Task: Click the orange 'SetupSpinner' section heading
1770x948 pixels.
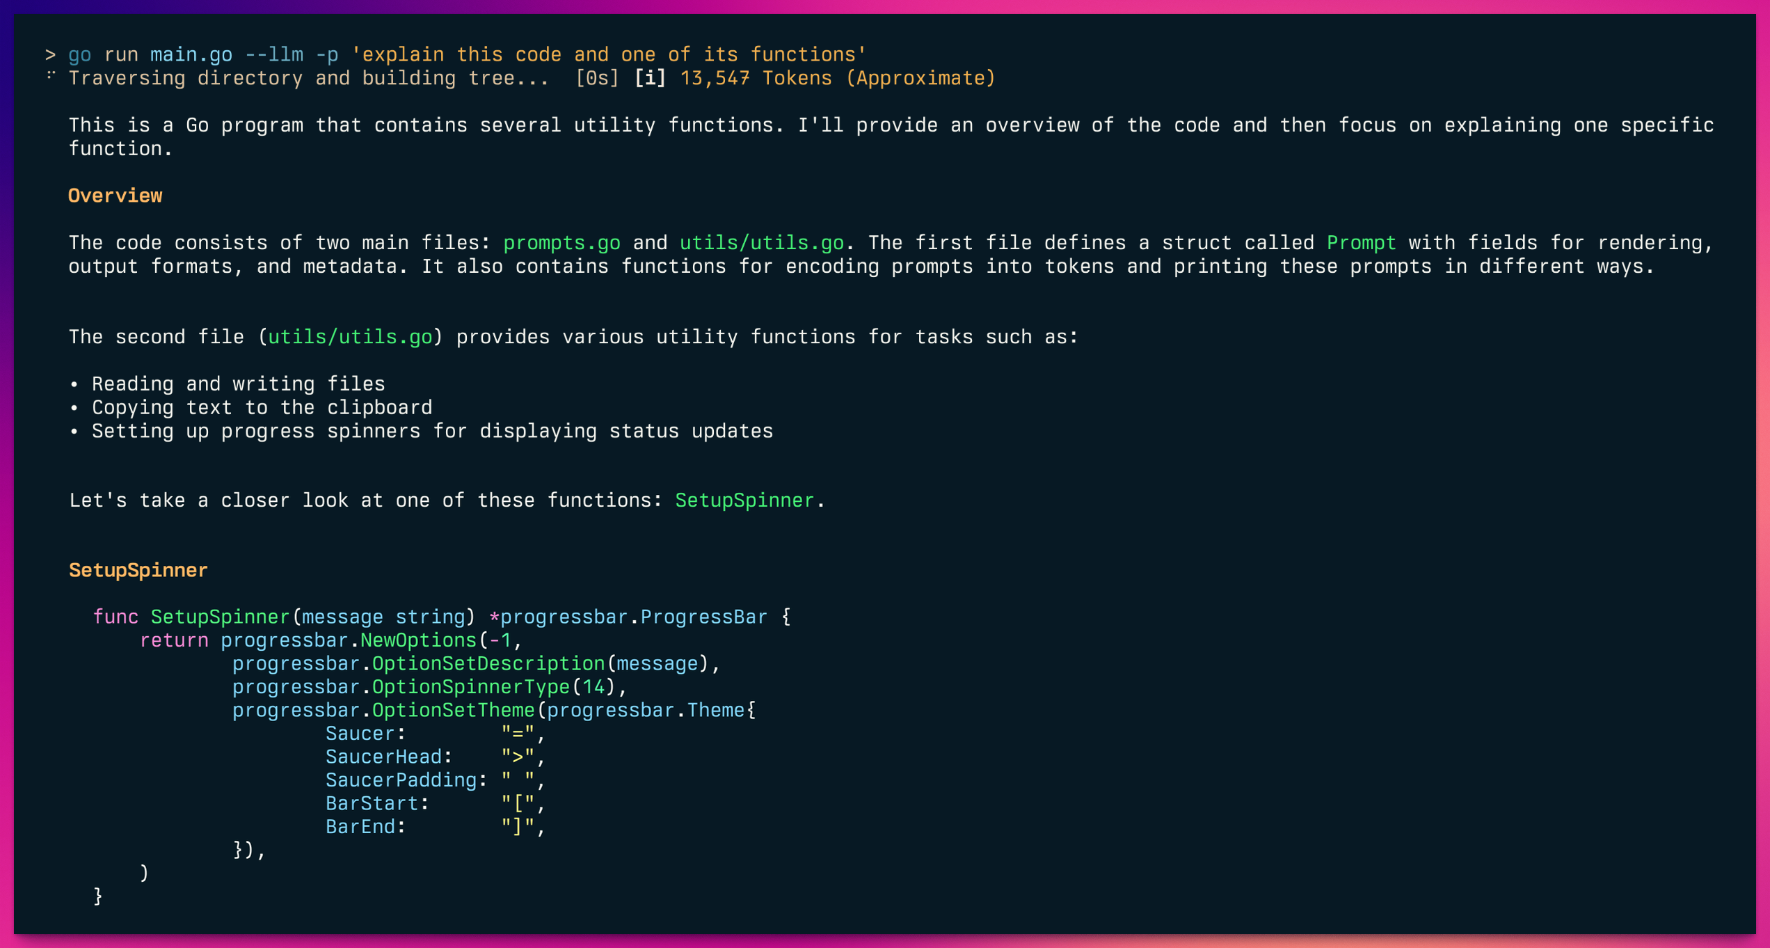Action: 138,570
